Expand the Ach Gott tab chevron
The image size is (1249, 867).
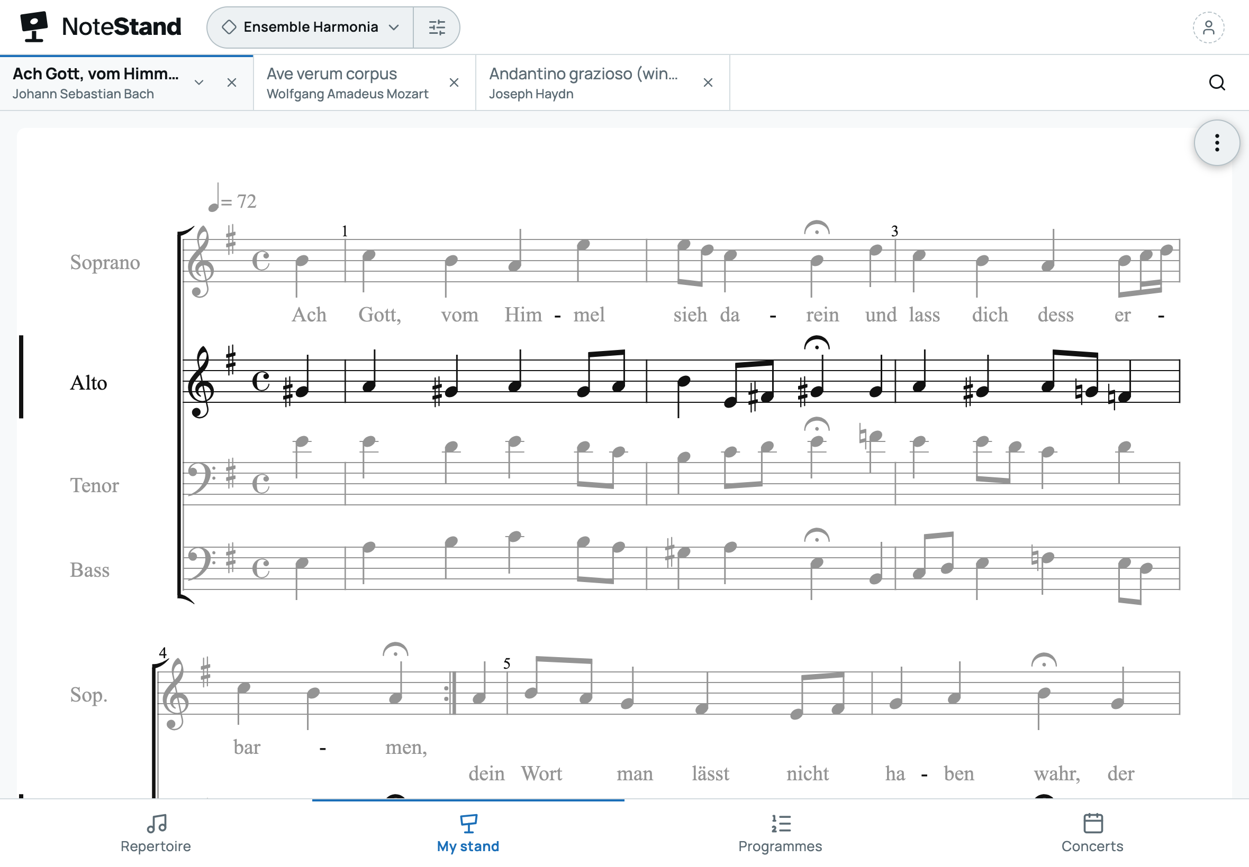[x=199, y=82]
